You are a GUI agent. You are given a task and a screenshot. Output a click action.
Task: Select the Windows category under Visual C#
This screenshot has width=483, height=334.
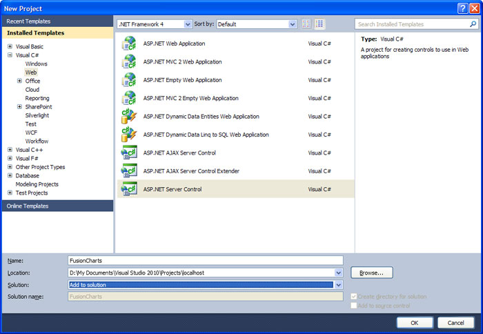[37, 63]
